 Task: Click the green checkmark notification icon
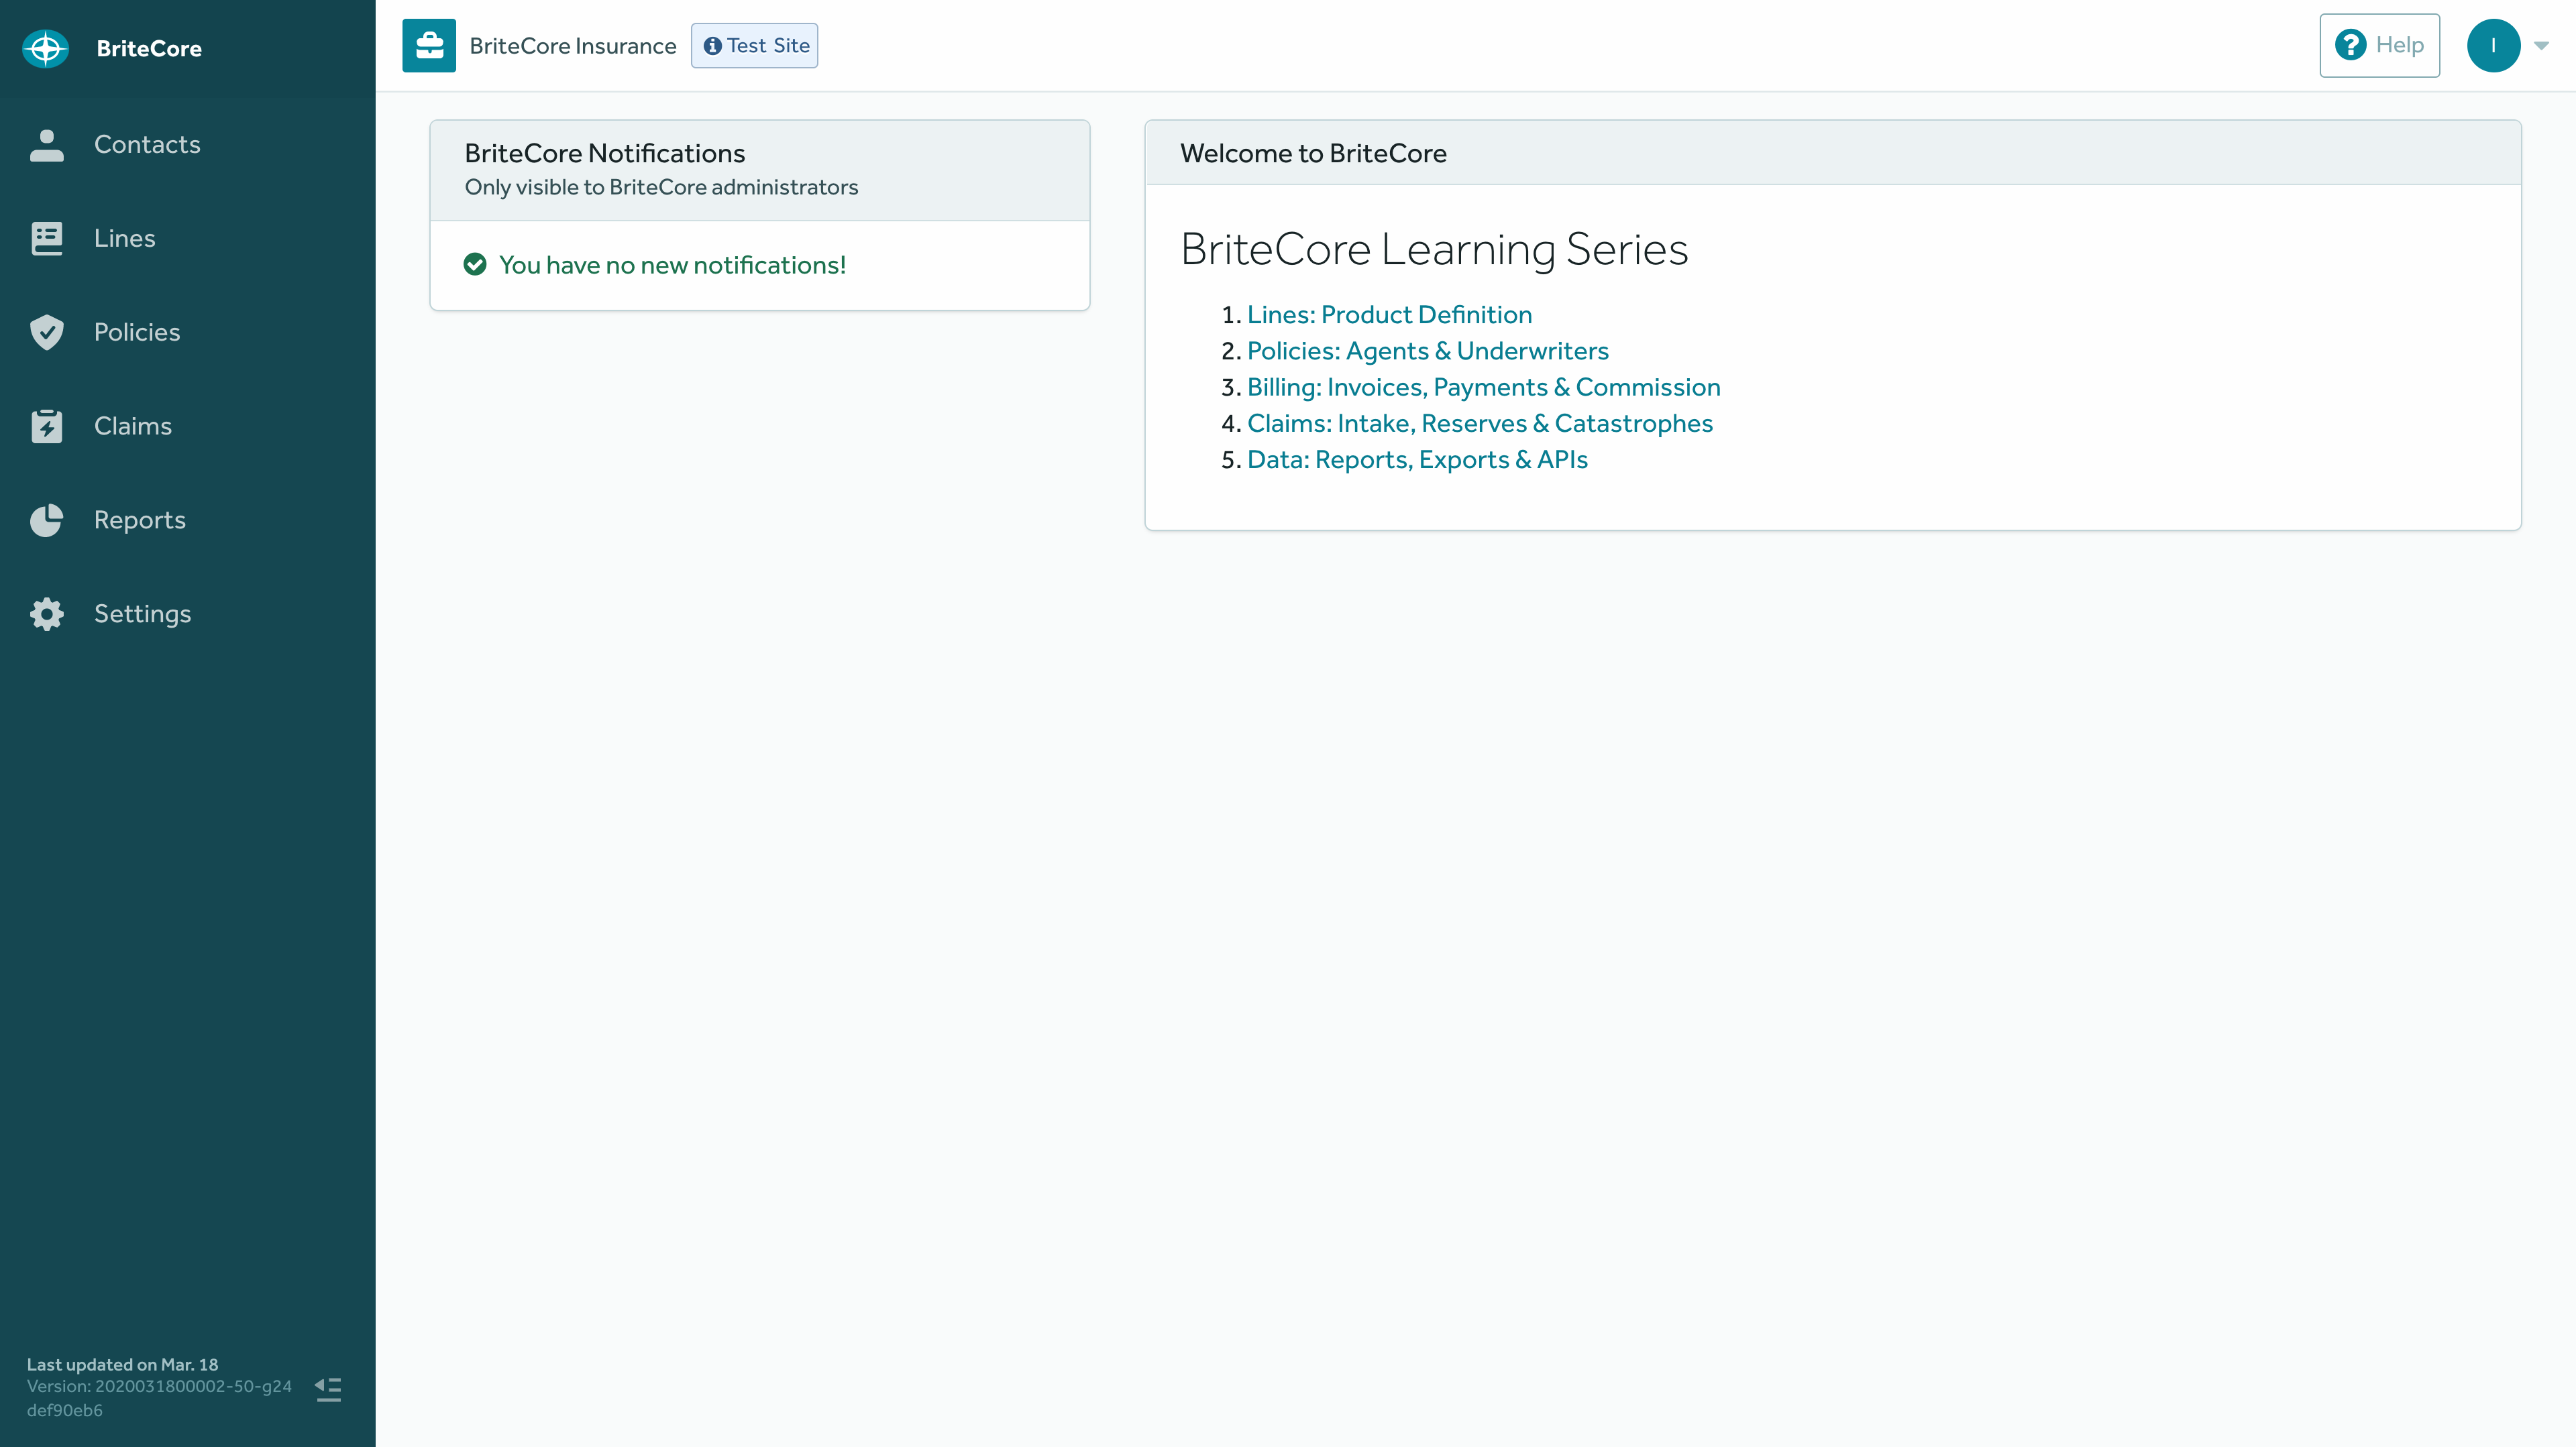(x=475, y=265)
